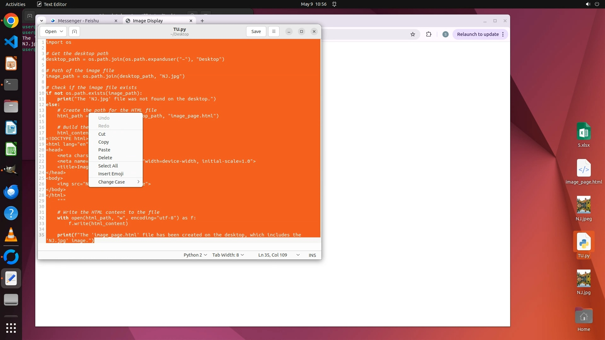The width and height of the screenshot is (605, 340).
Task: Open VLC media player from dock
Action: 11,235
